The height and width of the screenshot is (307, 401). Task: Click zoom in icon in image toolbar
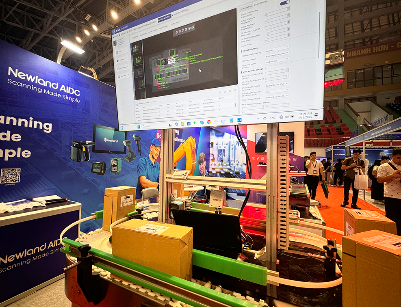pos(180,31)
